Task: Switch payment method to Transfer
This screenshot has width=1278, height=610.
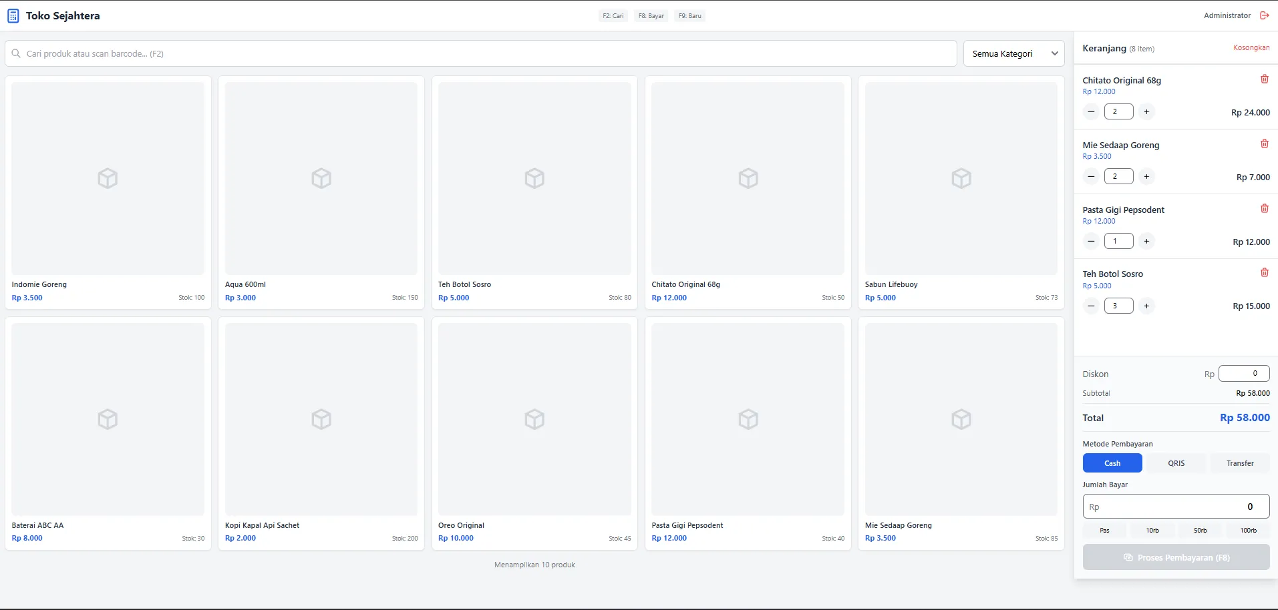Action: tap(1239, 463)
